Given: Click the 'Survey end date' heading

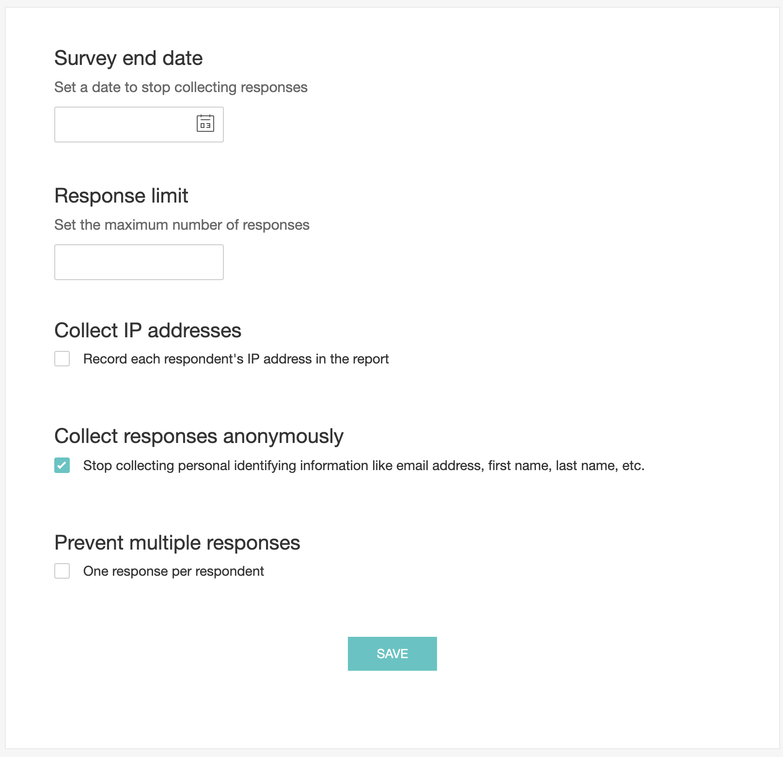Looking at the screenshot, I should (128, 58).
